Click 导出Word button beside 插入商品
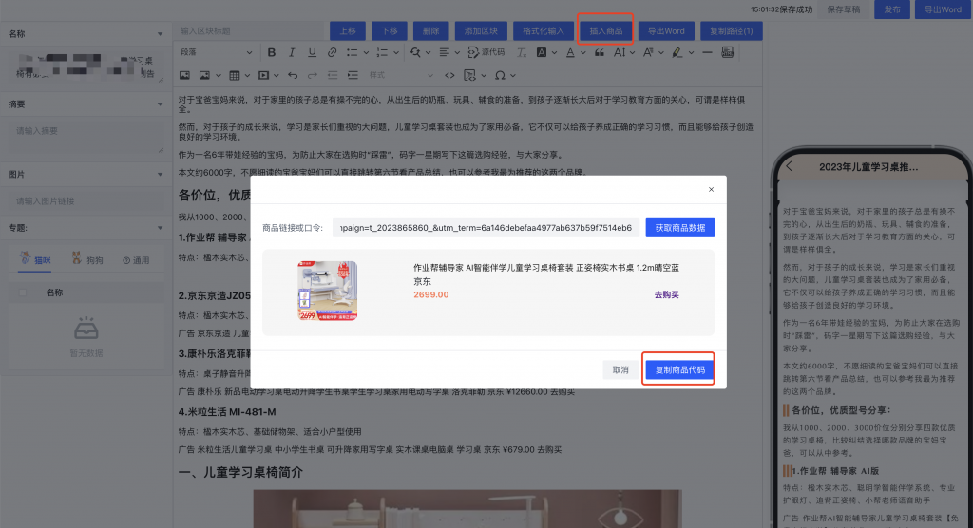 pyautogui.click(x=666, y=31)
